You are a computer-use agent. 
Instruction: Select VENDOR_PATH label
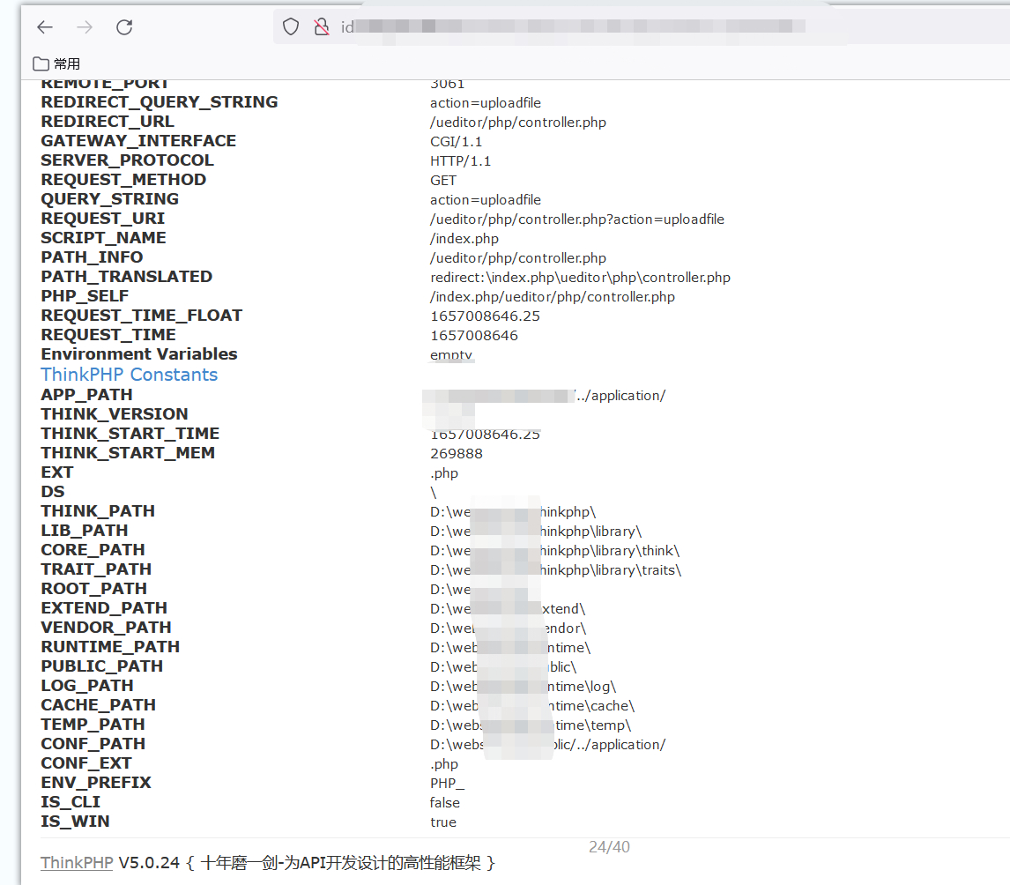[x=107, y=626]
